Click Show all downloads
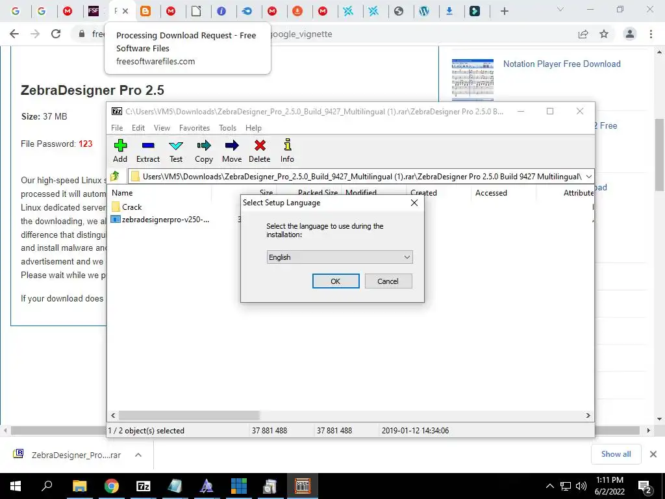 click(616, 454)
